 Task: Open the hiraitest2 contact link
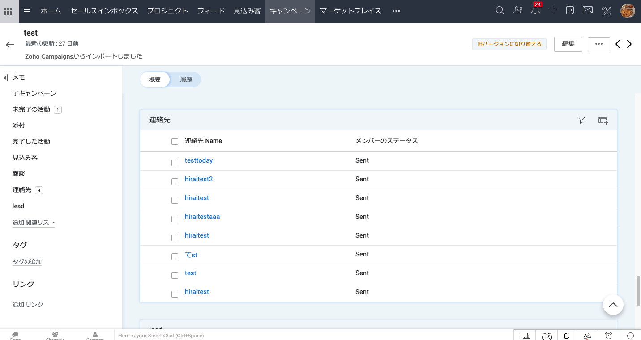198,179
